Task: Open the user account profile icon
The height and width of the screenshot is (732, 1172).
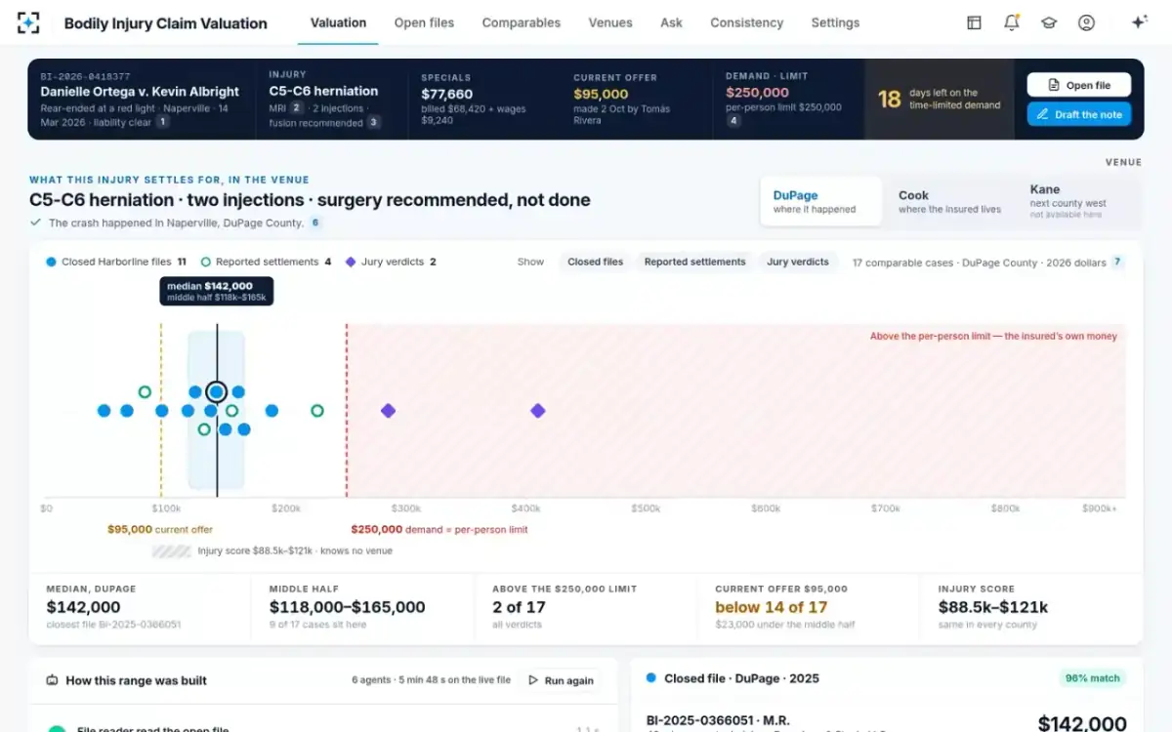Action: pyautogui.click(x=1086, y=22)
